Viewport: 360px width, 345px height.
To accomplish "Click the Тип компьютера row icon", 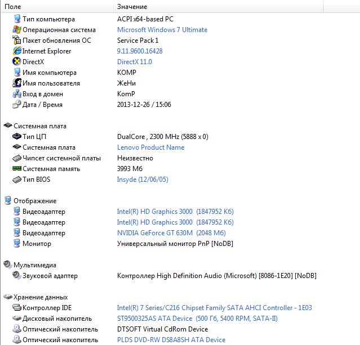I will click(x=17, y=19).
